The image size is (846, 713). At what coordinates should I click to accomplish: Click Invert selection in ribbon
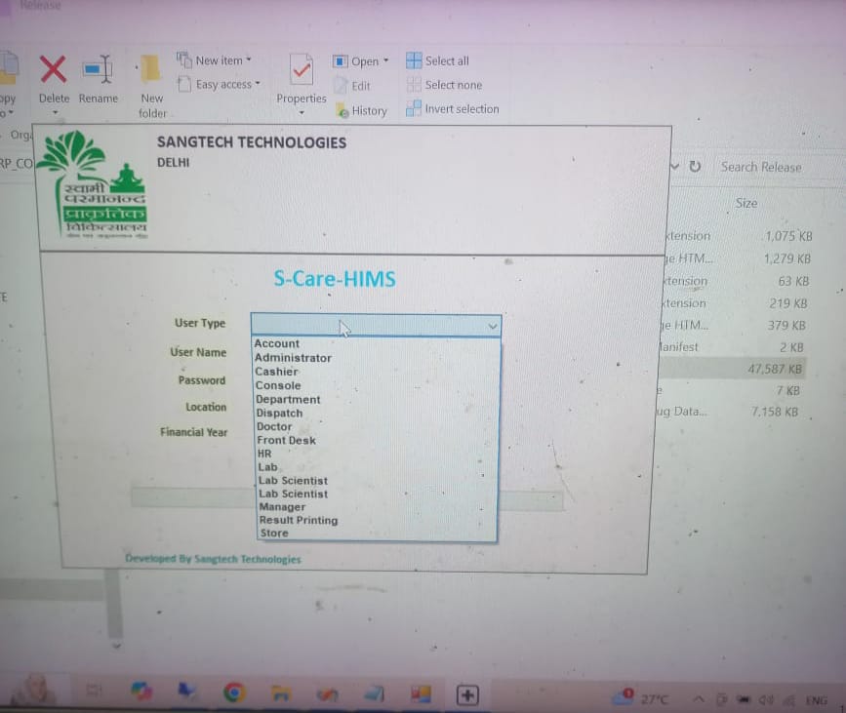coord(453,108)
